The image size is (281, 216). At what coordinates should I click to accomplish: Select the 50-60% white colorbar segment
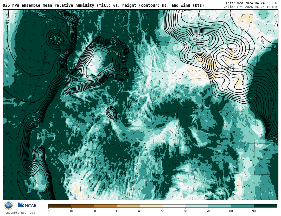point(174,206)
